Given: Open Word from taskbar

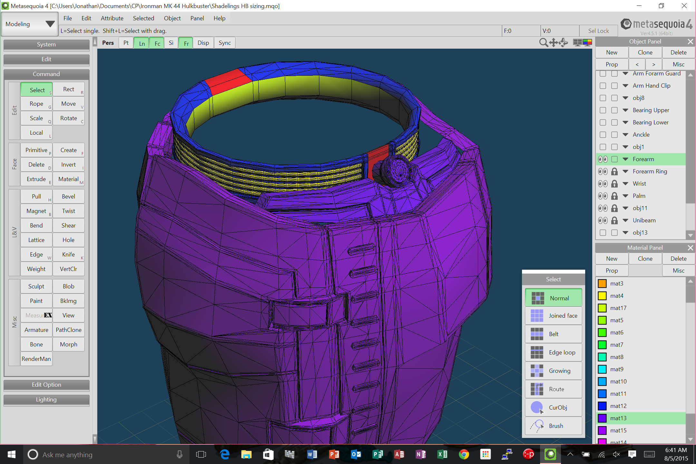Looking at the screenshot, I should (312, 455).
